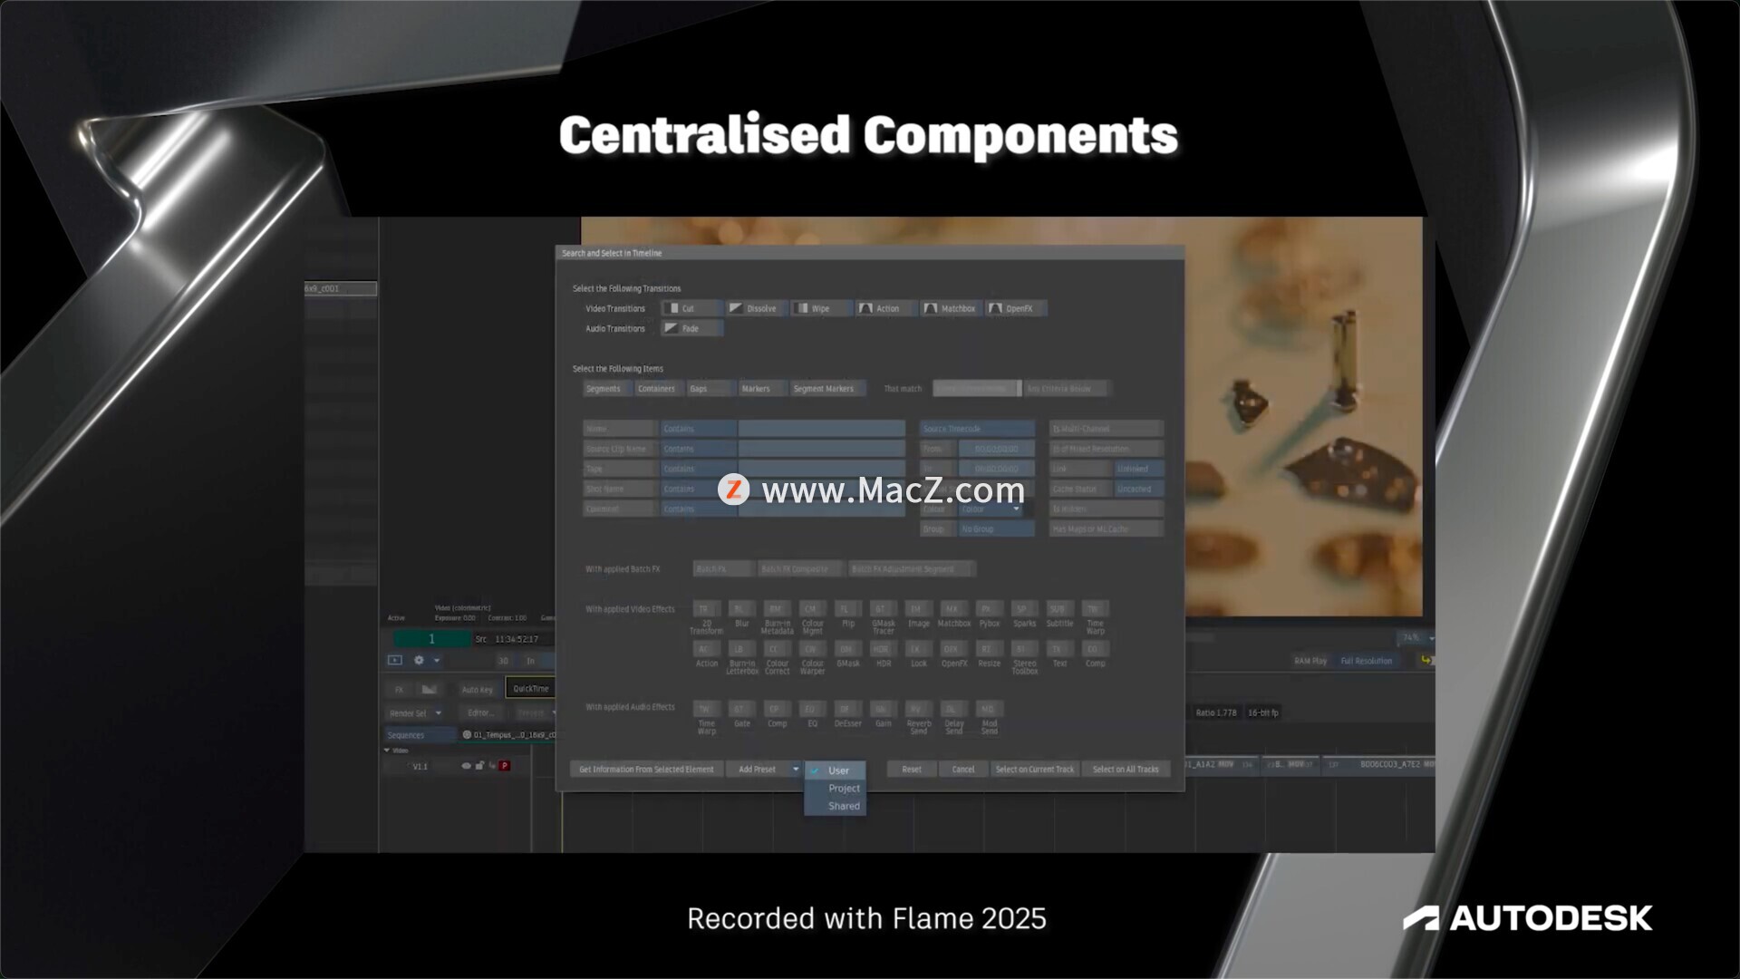Click the gear settings icon below timecode

pos(419,661)
